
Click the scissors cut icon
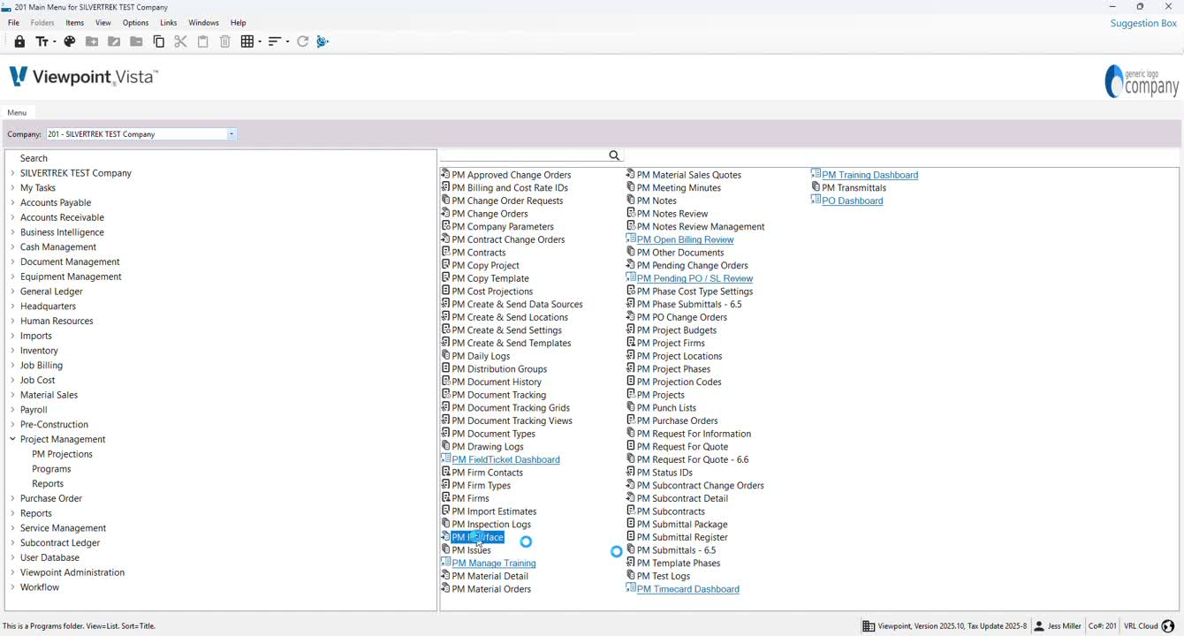pyautogui.click(x=180, y=42)
